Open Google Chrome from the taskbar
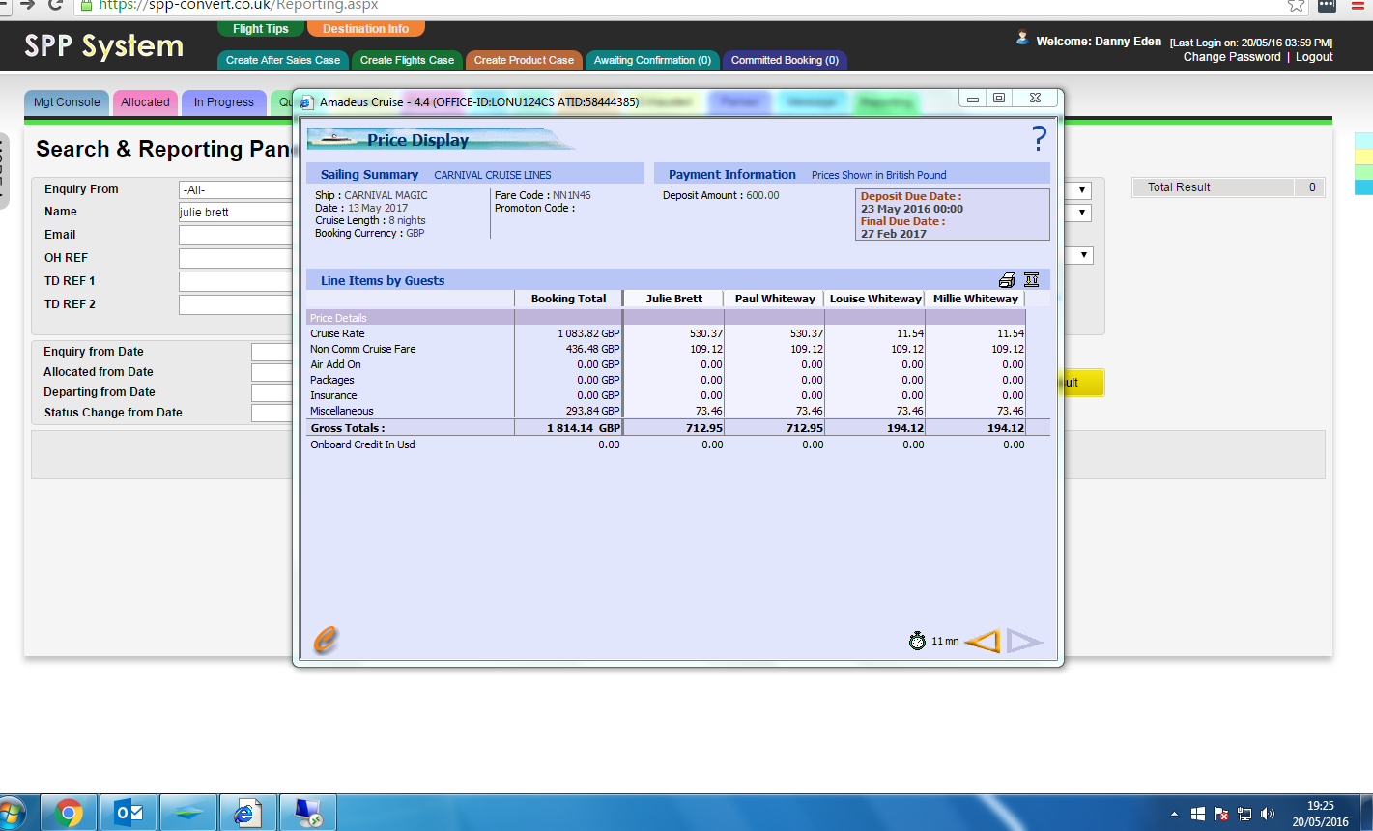This screenshot has width=1373, height=831. [x=69, y=813]
